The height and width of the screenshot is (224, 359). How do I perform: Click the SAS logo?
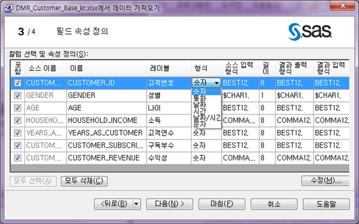310,32
